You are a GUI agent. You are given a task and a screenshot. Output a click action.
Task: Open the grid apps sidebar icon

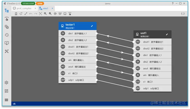click(x=7, y=91)
